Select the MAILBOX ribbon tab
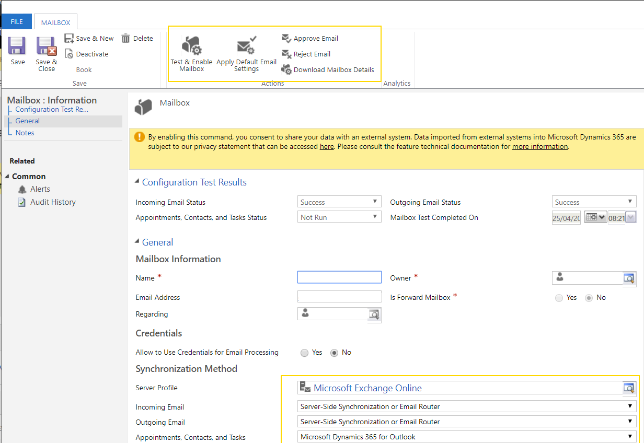Viewport: 644px width, 443px height. [55, 22]
